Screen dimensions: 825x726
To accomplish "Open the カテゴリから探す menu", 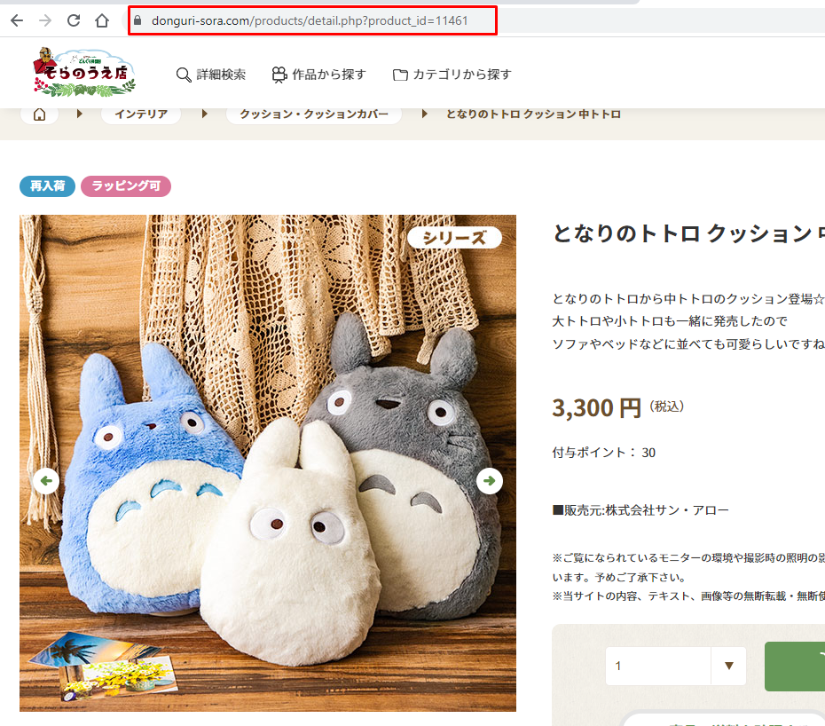I will pyautogui.click(x=462, y=75).
